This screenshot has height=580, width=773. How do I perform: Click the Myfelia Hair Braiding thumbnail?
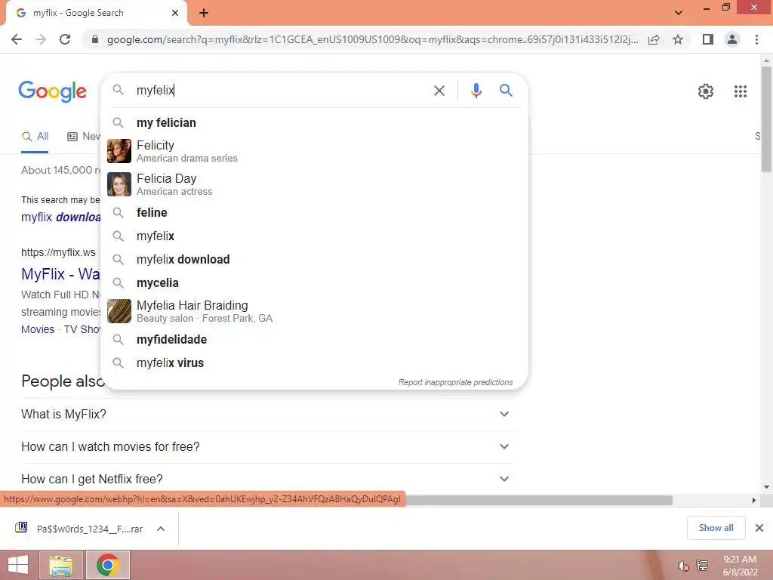pos(119,311)
